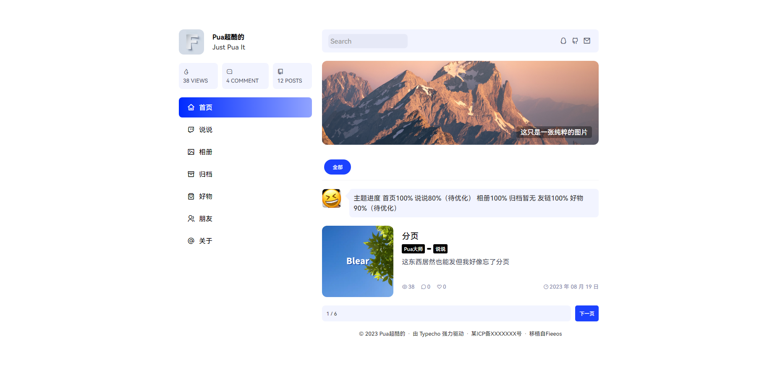Focus the Search input field
This screenshot has height=373, width=775.
coord(367,41)
